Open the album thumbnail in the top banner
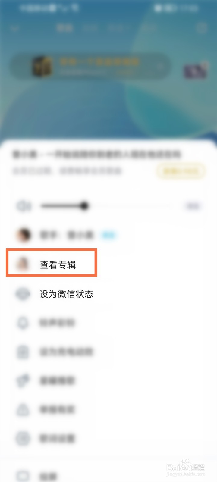Screen dimensions: 217x482 42,67
